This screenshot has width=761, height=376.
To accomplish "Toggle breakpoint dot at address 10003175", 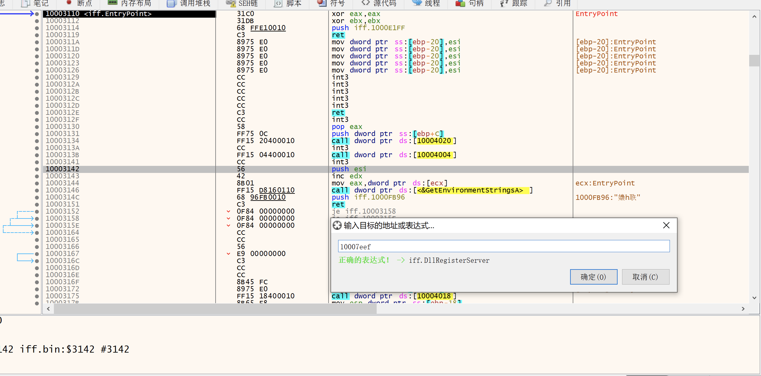I will (37, 296).
